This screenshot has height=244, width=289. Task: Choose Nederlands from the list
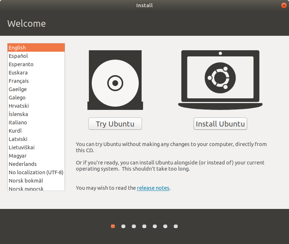click(36, 164)
